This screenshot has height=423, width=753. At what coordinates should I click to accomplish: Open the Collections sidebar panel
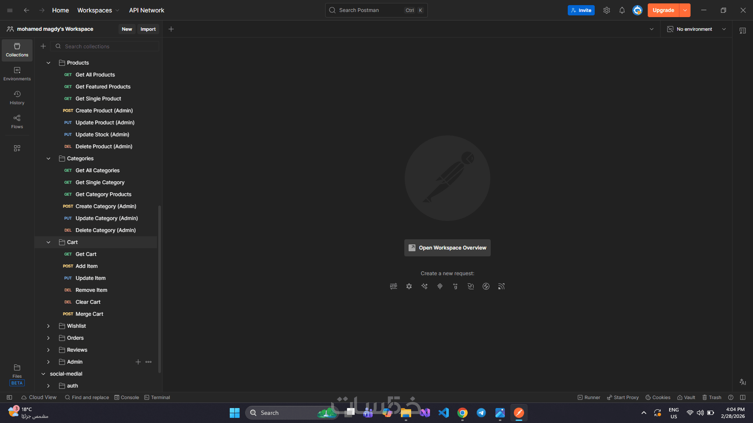pos(17,50)
